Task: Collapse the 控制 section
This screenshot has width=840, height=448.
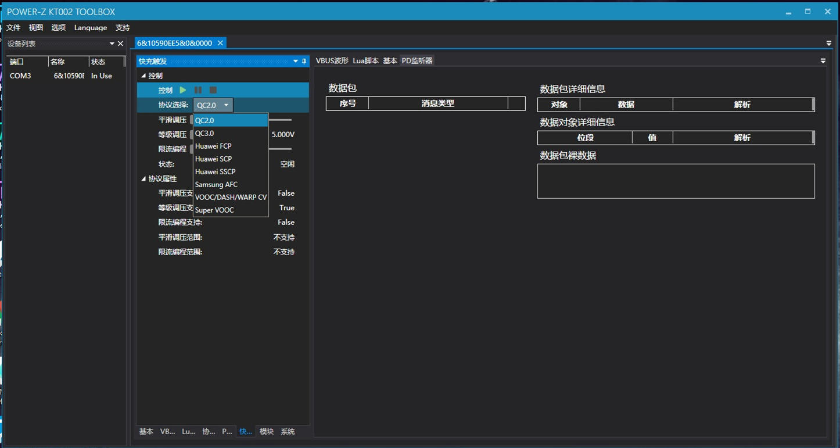Action: coord(143,76)
